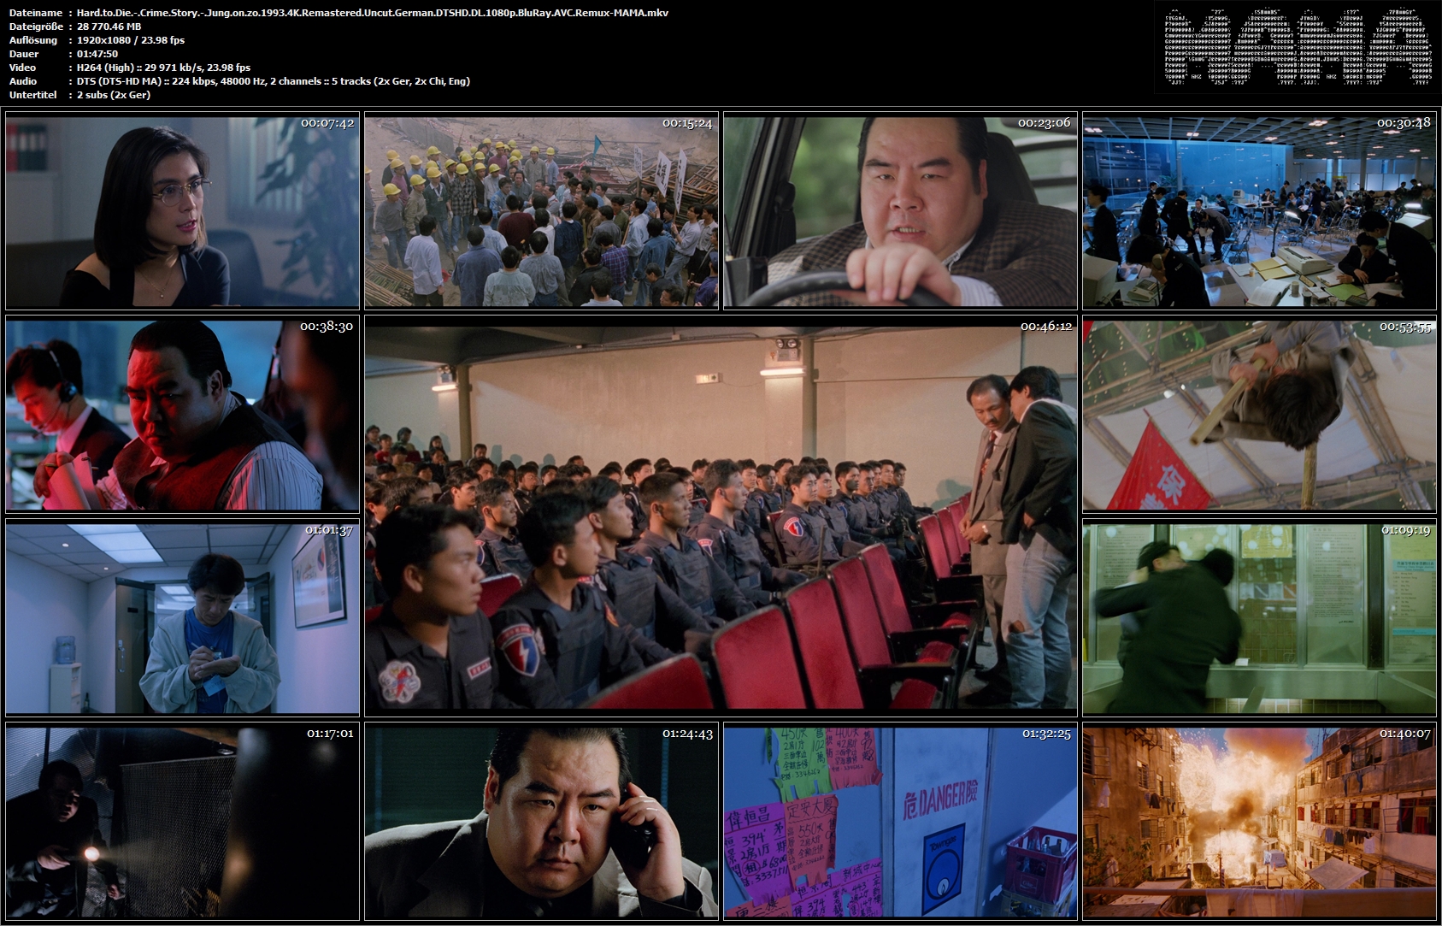
Task: Open the thumbnail timestamped 01:09:19
Action: [1259, 617]
